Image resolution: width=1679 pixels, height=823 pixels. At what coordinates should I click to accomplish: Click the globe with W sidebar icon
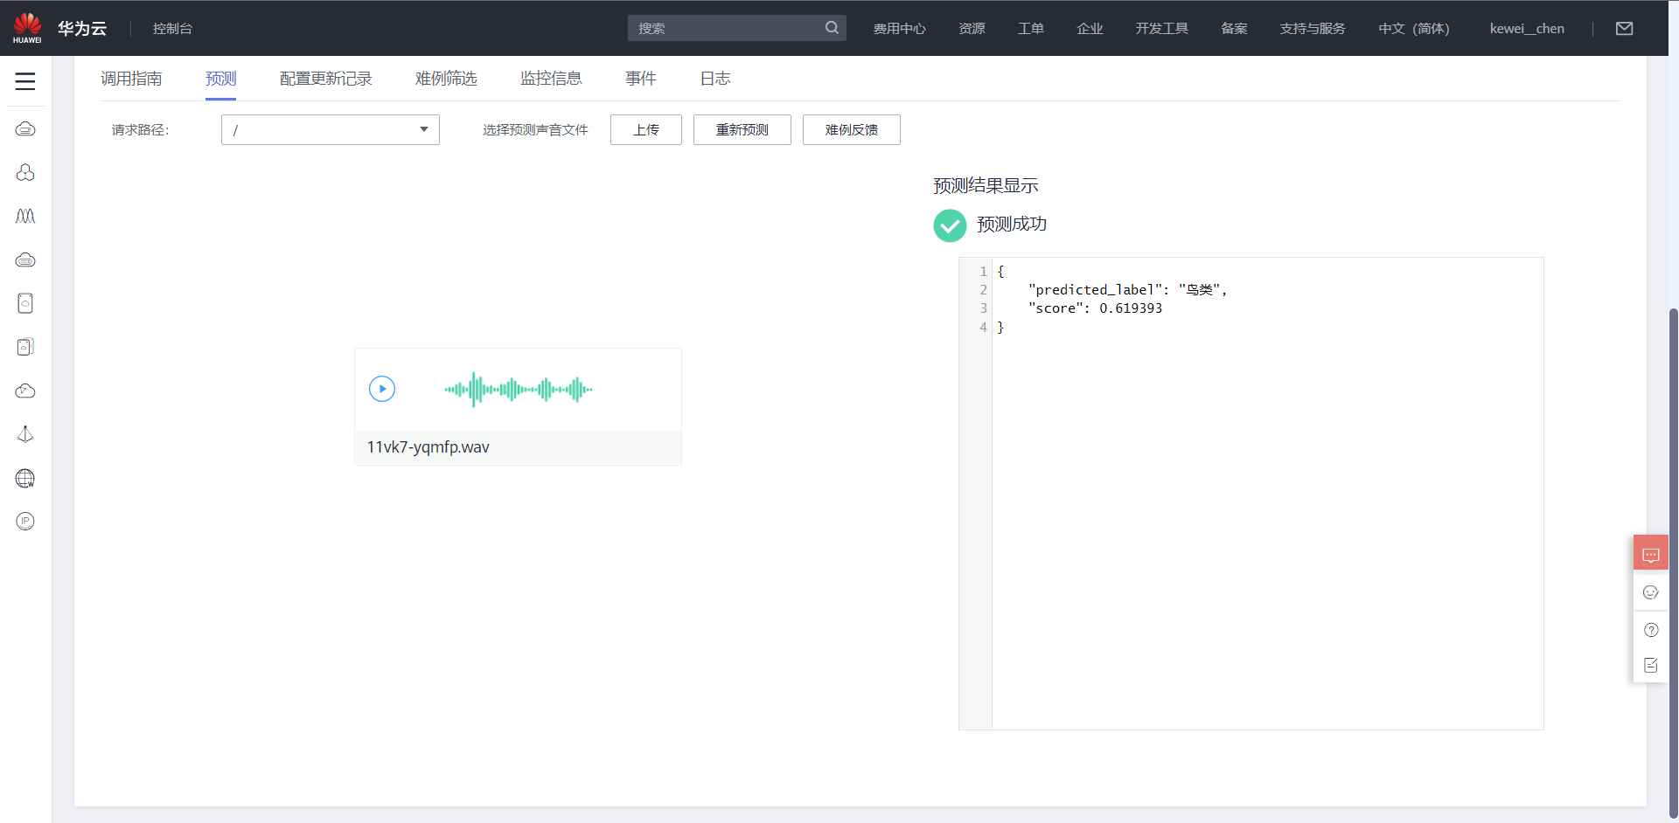pos(25,478)
